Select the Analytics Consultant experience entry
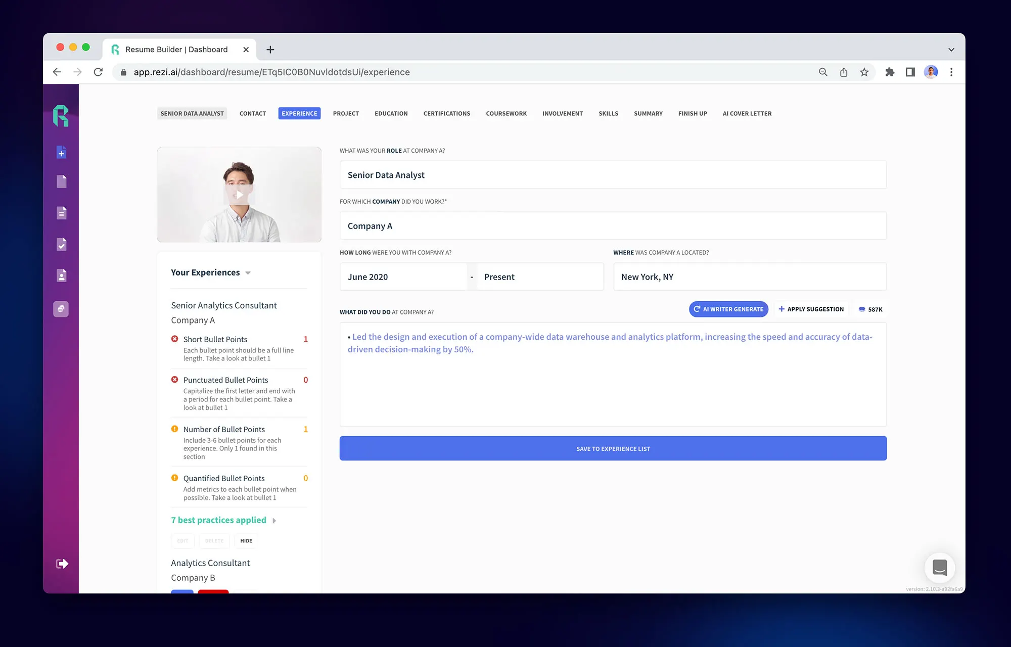 pos(210,570)
